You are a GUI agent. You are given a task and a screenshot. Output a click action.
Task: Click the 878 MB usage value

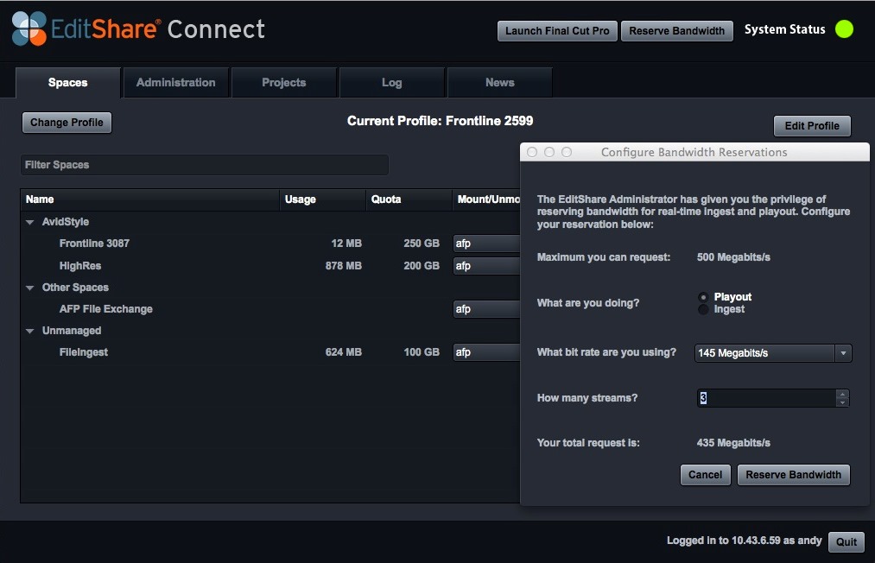tap(343, 266)
